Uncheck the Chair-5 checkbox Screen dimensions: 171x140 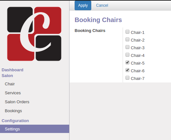click(127, 62)
